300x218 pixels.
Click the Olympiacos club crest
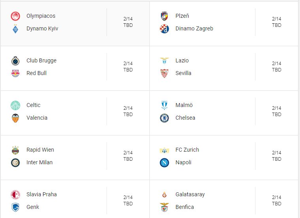[15, 16]
